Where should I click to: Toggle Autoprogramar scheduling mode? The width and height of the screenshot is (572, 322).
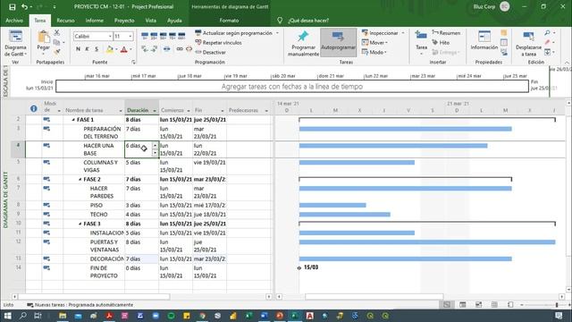338,42
